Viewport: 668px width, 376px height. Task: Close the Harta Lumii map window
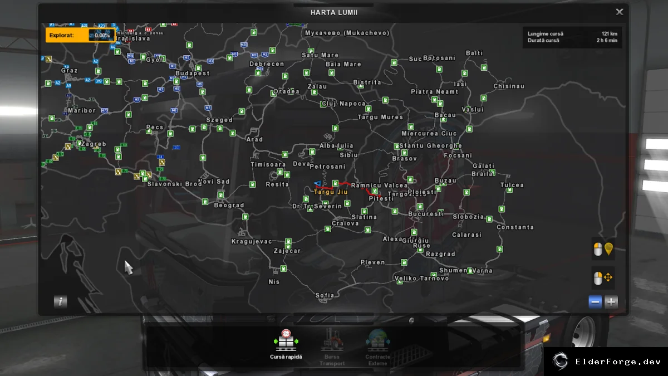(620, 12)
